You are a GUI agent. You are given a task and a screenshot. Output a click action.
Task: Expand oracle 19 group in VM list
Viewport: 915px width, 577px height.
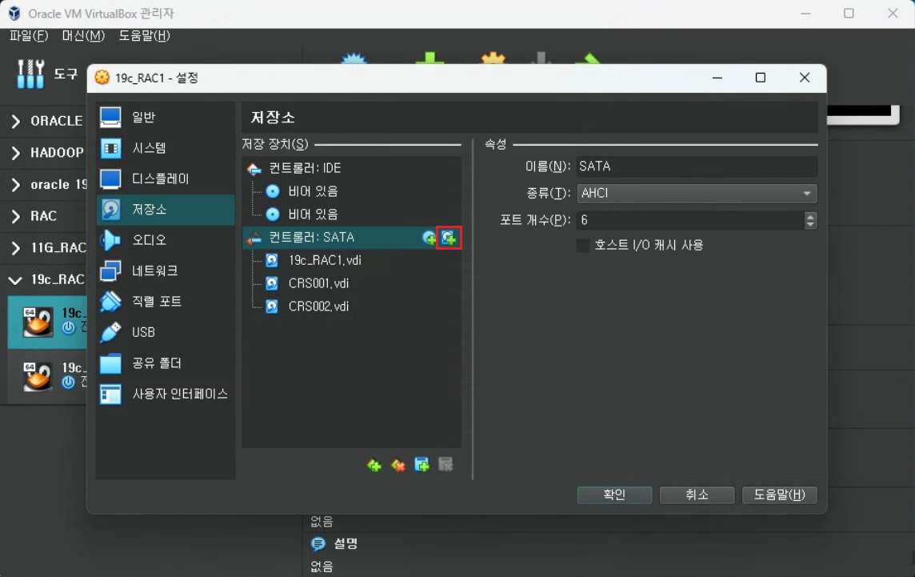tap(16, 185)
